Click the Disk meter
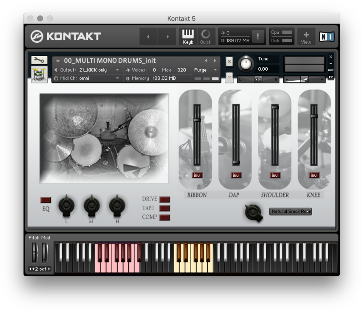Viewport: 363px width, 312px height. pyautogui.click(x=287, y=40)
